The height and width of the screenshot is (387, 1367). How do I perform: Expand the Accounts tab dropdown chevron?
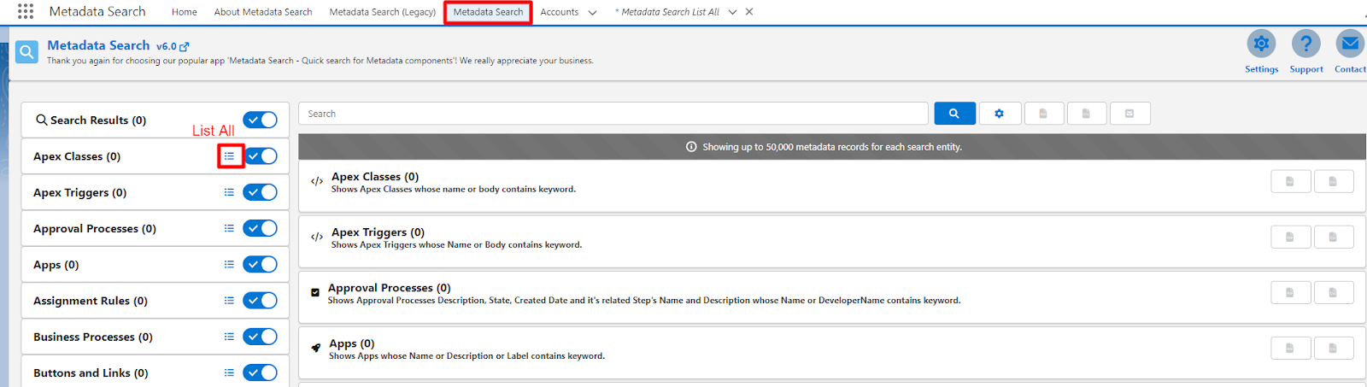(x=592, y=13)
